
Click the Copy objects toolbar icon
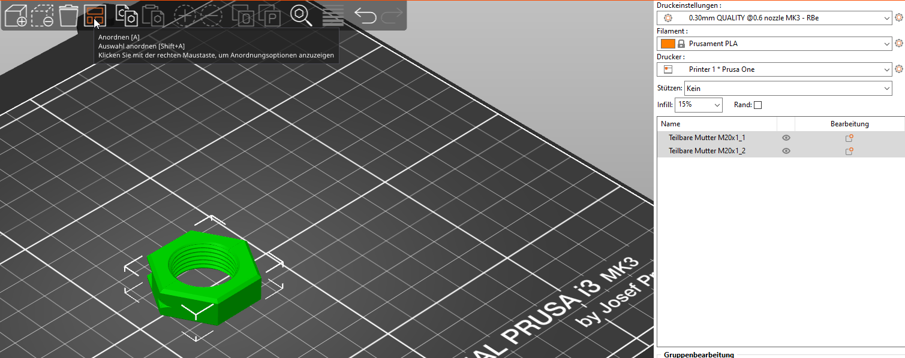point(127,16)
